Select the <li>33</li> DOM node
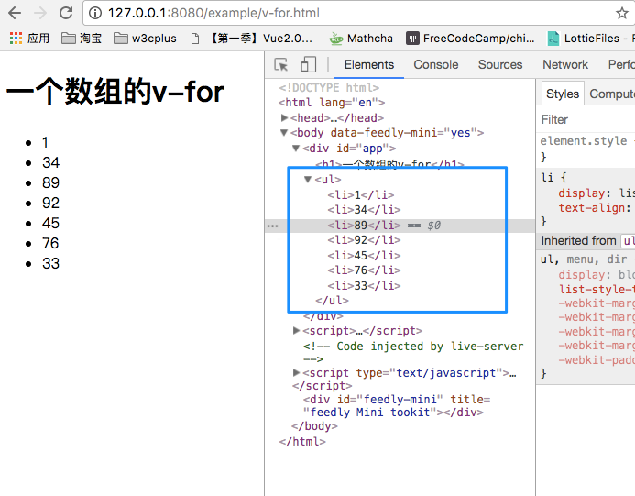 click(x=364, y=286)
